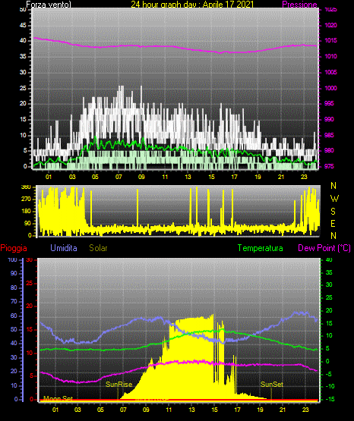The height and width of the screenshot is (421, 354).
Task: Click the 'SunSet' marker text
Action: coord(272,385)
